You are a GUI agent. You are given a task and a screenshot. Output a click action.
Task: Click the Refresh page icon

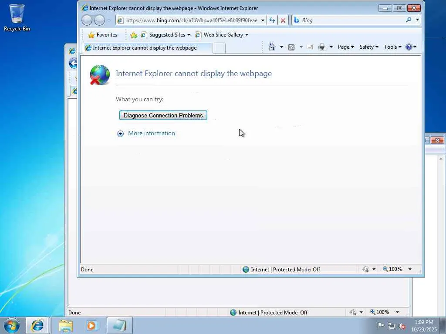tap(272, 20)
